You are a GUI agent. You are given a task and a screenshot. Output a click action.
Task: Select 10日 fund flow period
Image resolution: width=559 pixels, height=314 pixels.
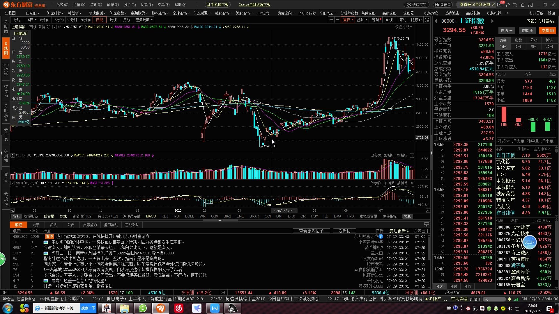[549, 47]
